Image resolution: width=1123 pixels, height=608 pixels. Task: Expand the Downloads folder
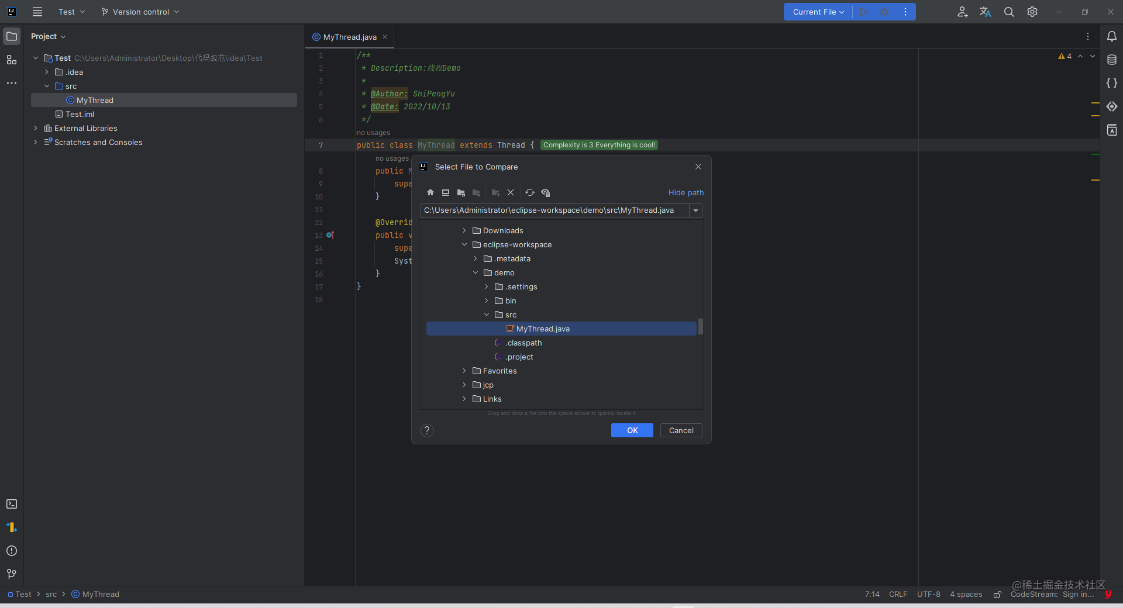tap(464, 230)
